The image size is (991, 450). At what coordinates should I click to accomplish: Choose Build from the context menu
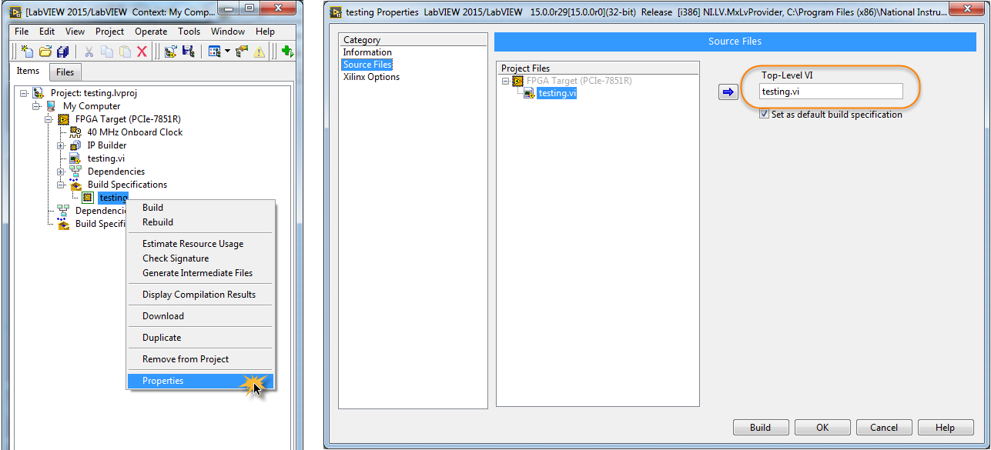[x=200, y=208]
